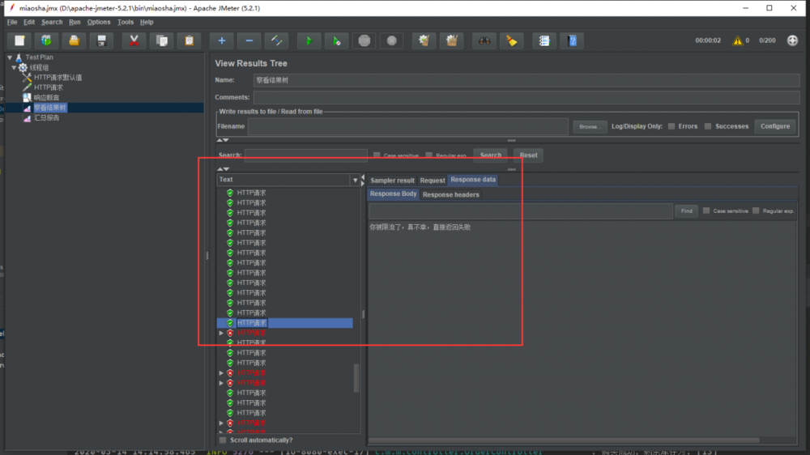Open the Text renderer dropdown
The width and height of the screenshot is (810, 455).
point(355,180)
